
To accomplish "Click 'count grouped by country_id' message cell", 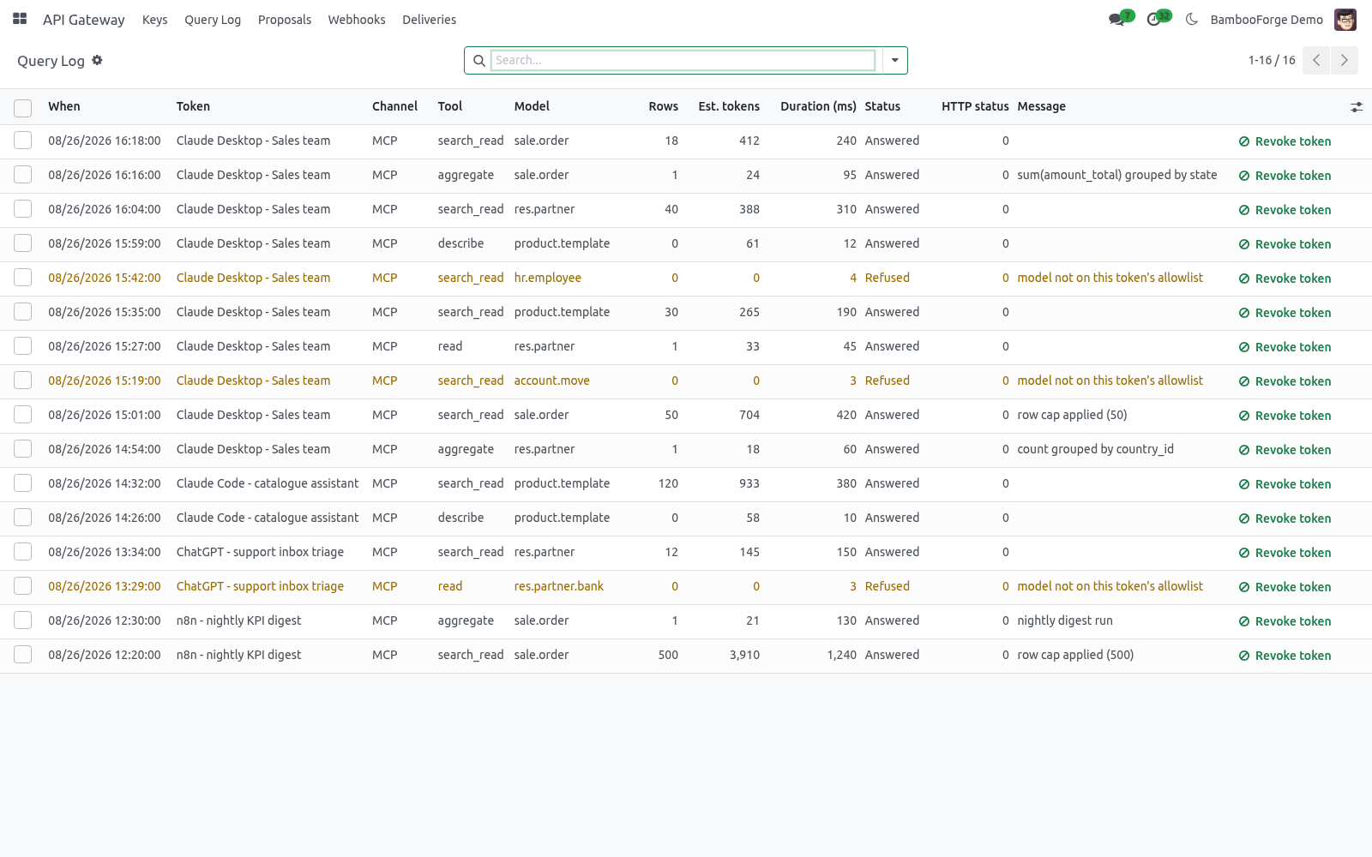I will coord(1095,449).
